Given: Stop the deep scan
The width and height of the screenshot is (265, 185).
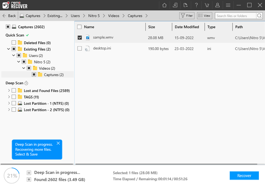Looking at the screenshot, I should click(29, 179).
